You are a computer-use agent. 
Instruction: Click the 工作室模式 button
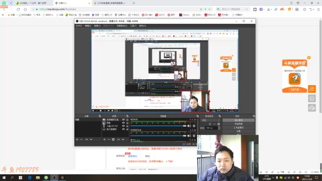coord(238,128)
